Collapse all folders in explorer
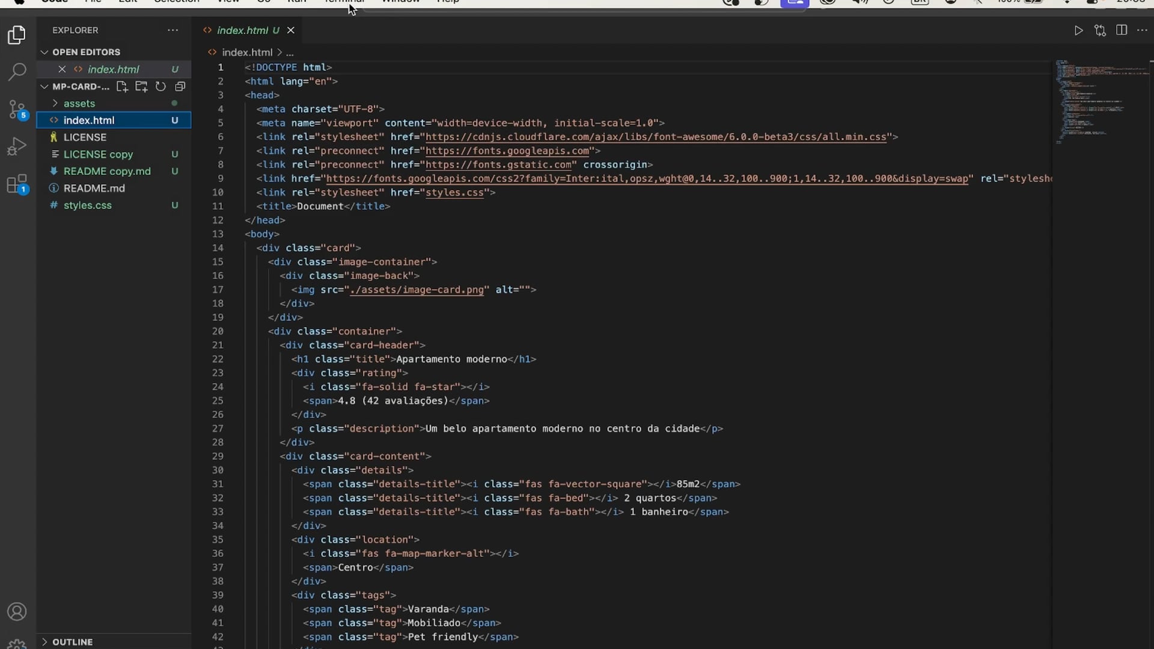 (180, 87)
